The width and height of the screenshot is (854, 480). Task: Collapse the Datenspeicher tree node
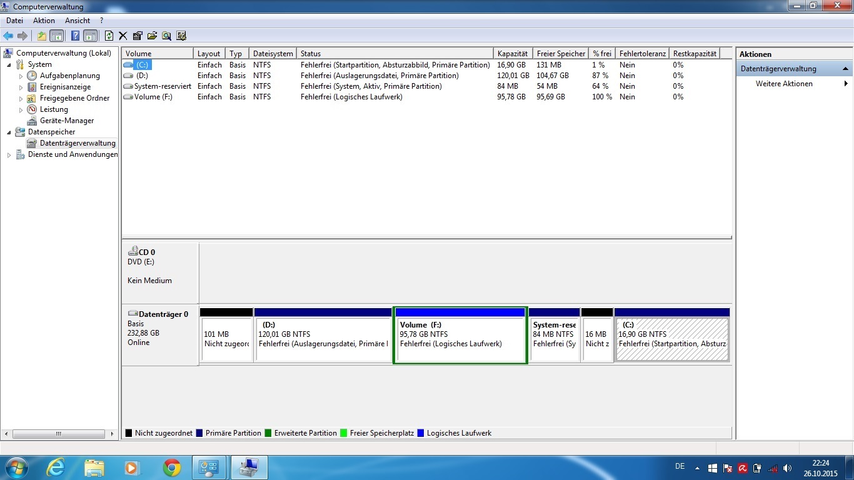pyautogui.click(x=9, y=132)
